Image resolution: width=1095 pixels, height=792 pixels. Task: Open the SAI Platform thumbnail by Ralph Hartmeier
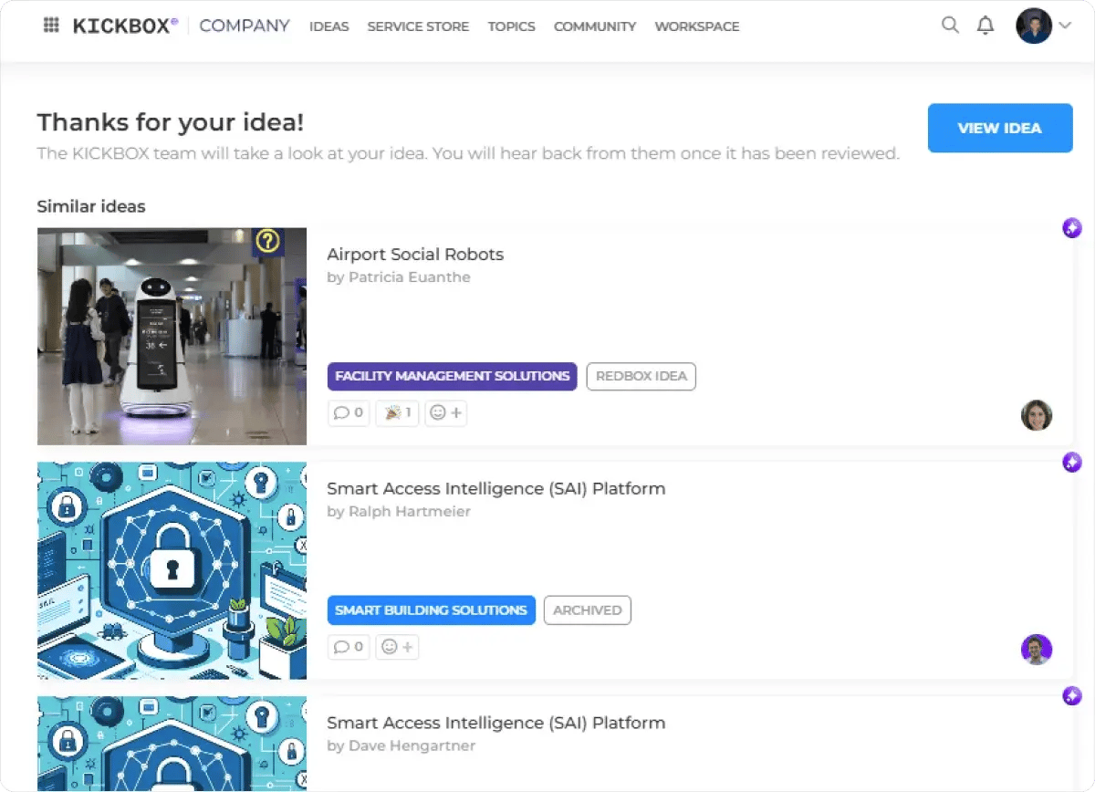[172, 570]
